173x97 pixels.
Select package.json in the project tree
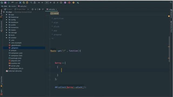tap(15, 58)
